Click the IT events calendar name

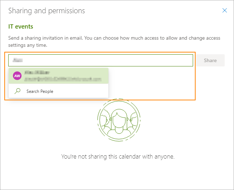[21, 26]
